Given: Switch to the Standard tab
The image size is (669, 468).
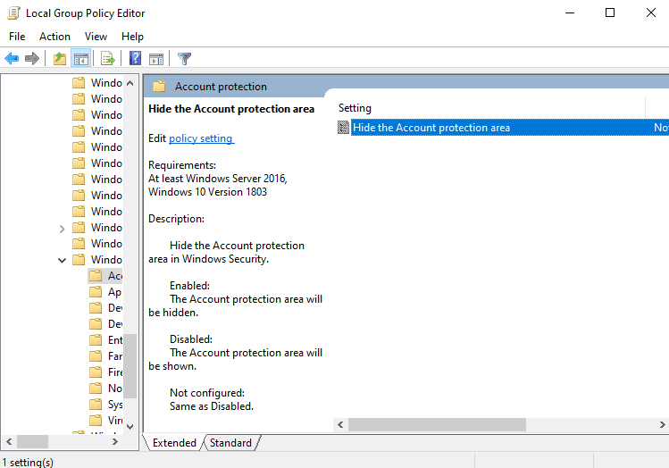Looking at the screenshot, I should click(230, 443).
